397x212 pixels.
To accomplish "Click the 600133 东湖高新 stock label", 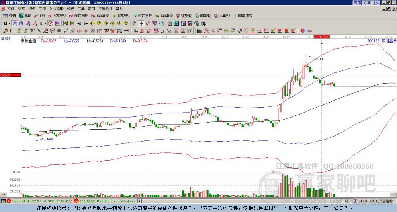I will 382,41.
